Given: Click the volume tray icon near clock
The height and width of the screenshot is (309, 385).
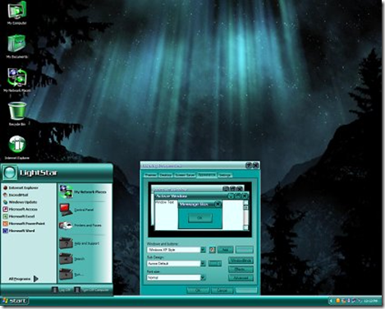Looking at the screenshot, I should pos(360,301).
